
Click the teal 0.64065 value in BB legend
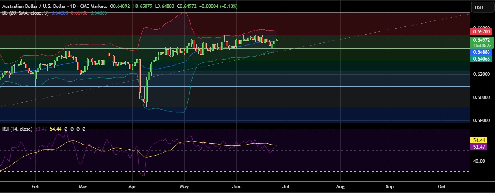click(x=98, y=13)
